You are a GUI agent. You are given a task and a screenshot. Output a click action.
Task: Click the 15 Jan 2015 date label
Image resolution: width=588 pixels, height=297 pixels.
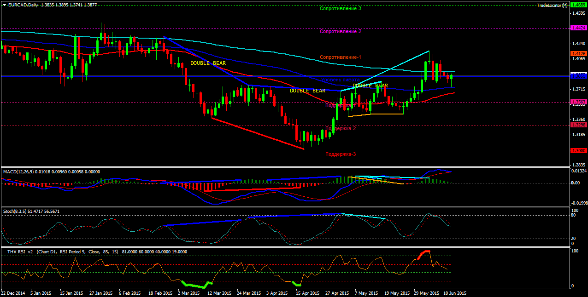click(x=71, y=293)
